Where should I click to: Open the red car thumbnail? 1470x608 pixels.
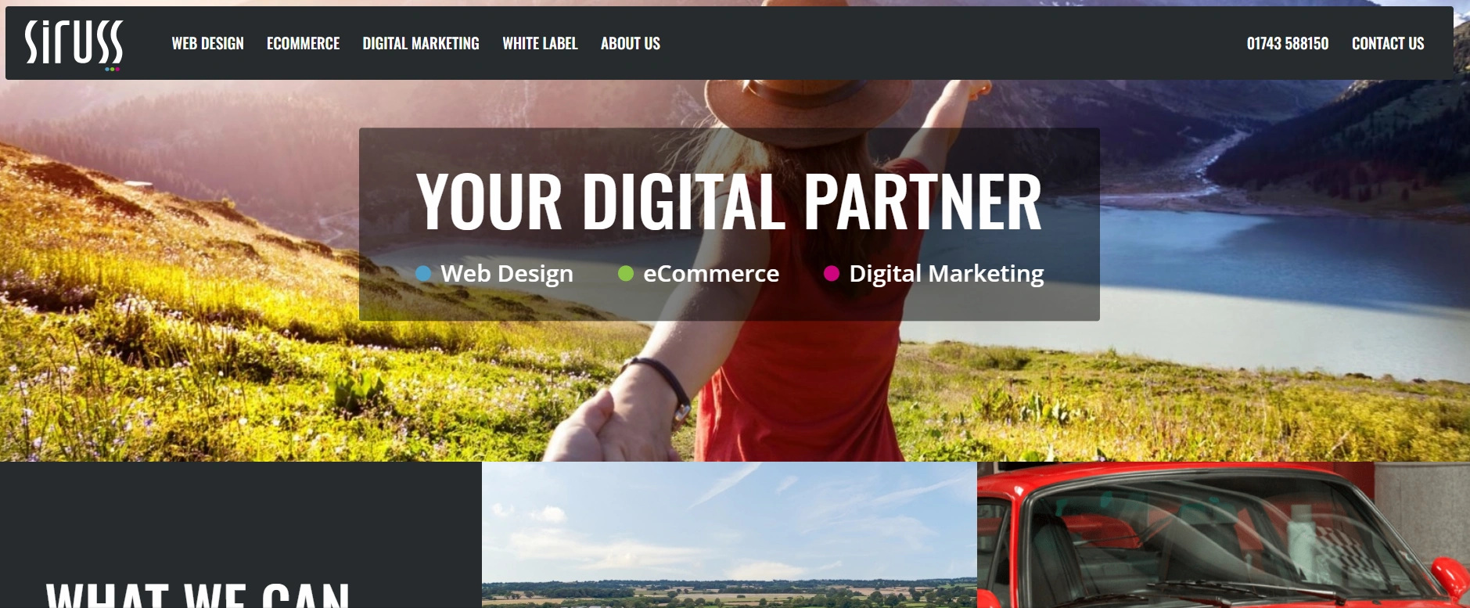pos(1224,534)
